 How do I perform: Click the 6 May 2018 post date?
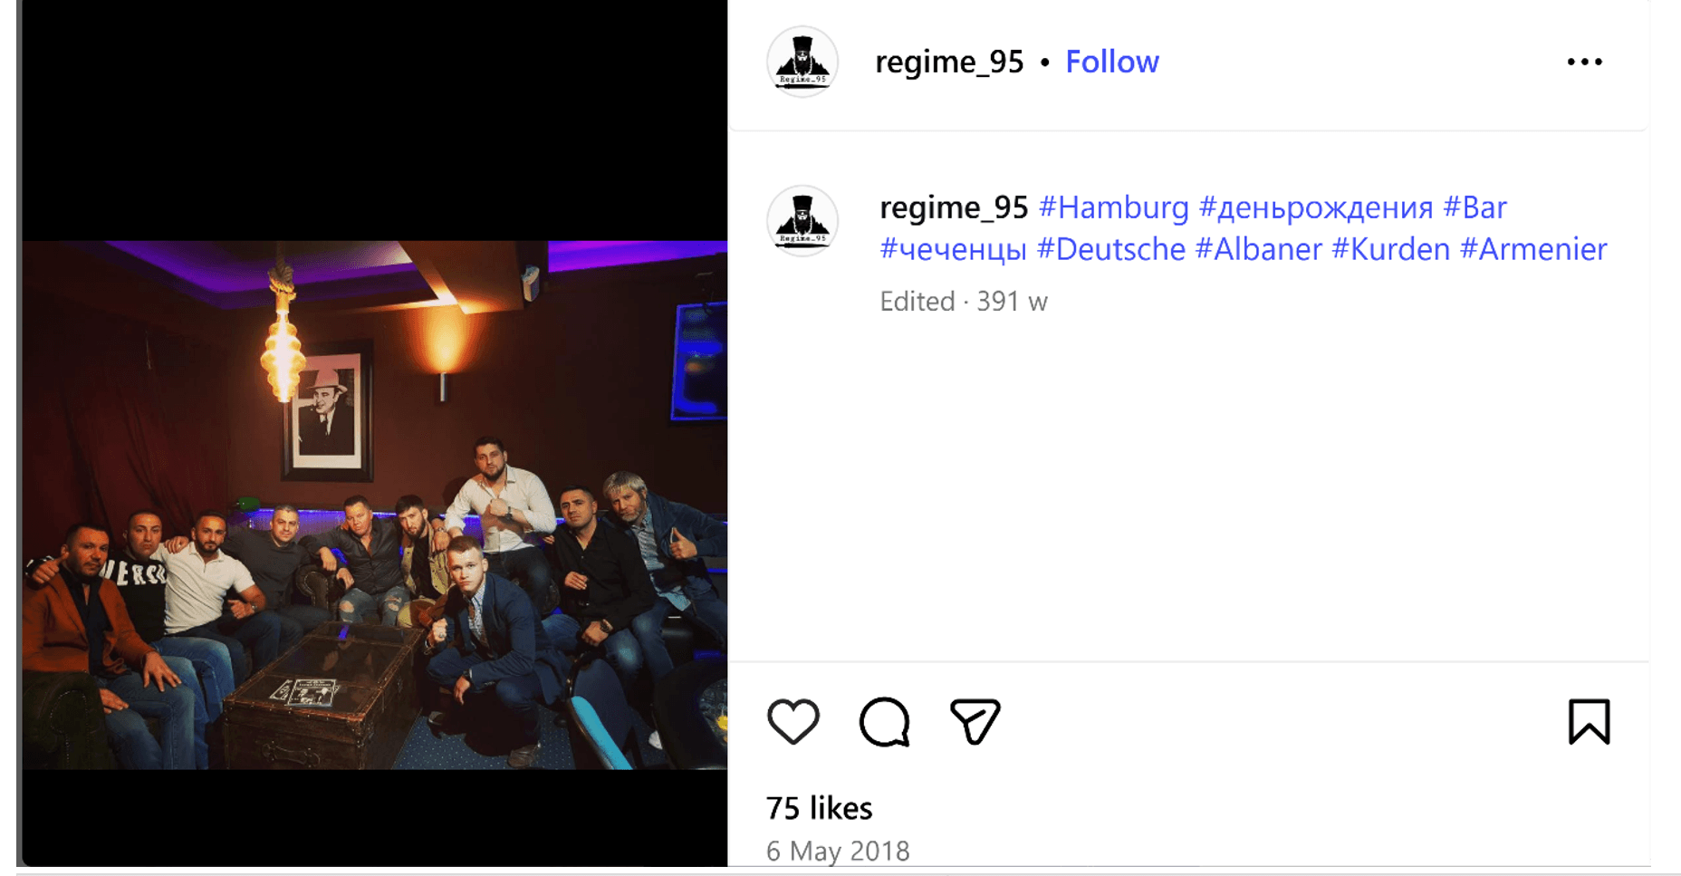(838, 851)
